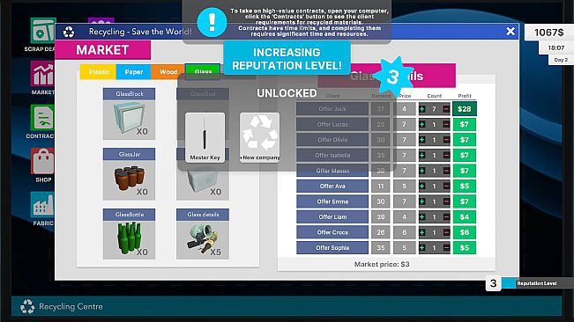The image size is (574, 322).
Task: Decrease count for Offer Jack
Action: click(446, 109)
